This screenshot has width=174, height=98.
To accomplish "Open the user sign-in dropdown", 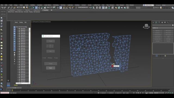I will [x=148, y=5].
